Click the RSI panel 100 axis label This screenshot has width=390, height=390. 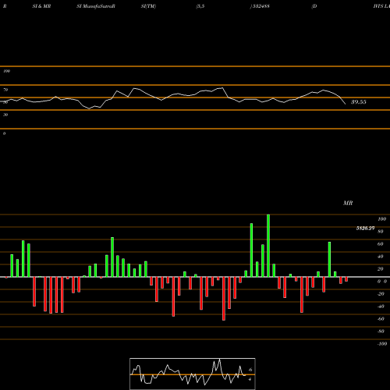(6, 71)
